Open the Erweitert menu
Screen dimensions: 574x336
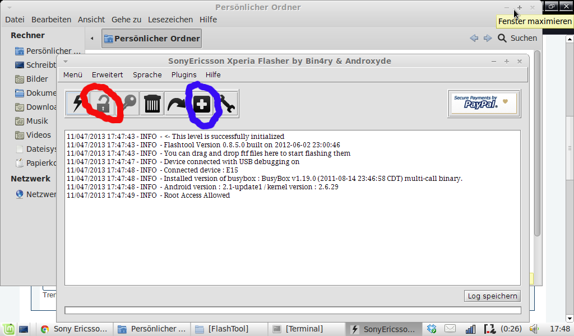pyautogui.click(x=107, y=74)
